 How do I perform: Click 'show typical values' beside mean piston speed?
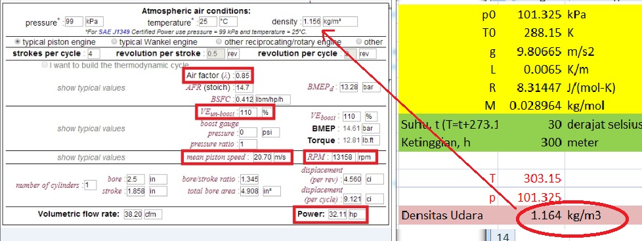click(x=91, y=158)
